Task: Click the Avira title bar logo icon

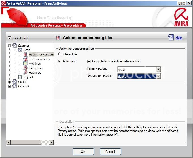Action: (x=3, y=3)
